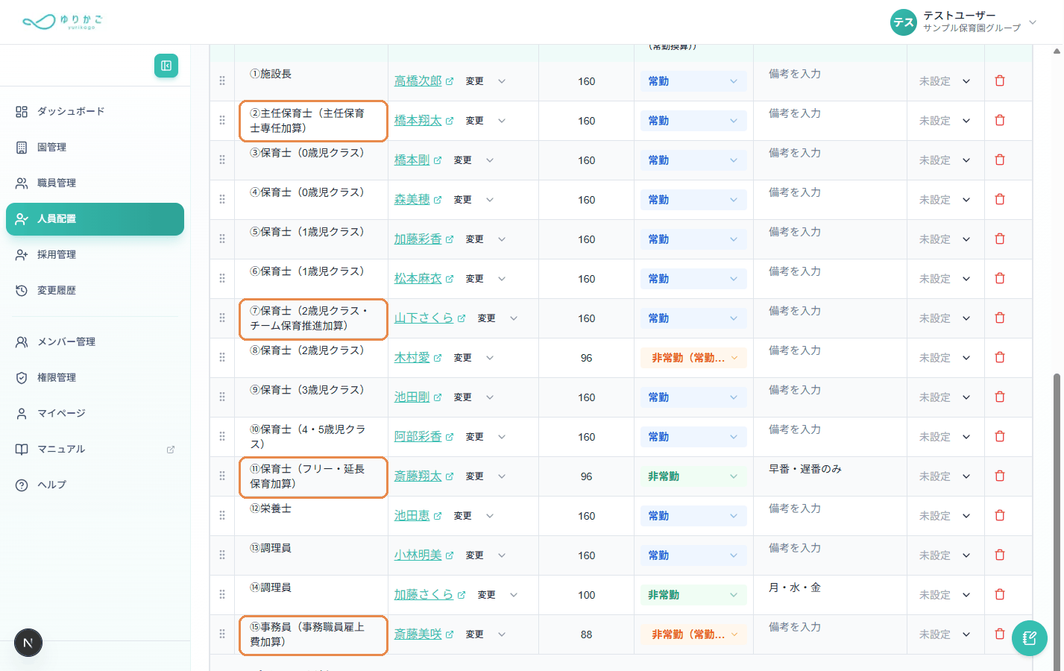
Task: Open external link icon beside 木村愛
Action: (x=438, y=358)
